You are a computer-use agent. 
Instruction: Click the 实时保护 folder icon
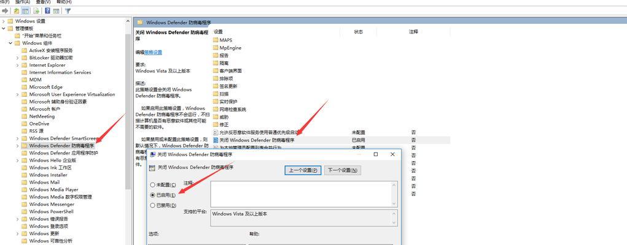coord(216,101)
